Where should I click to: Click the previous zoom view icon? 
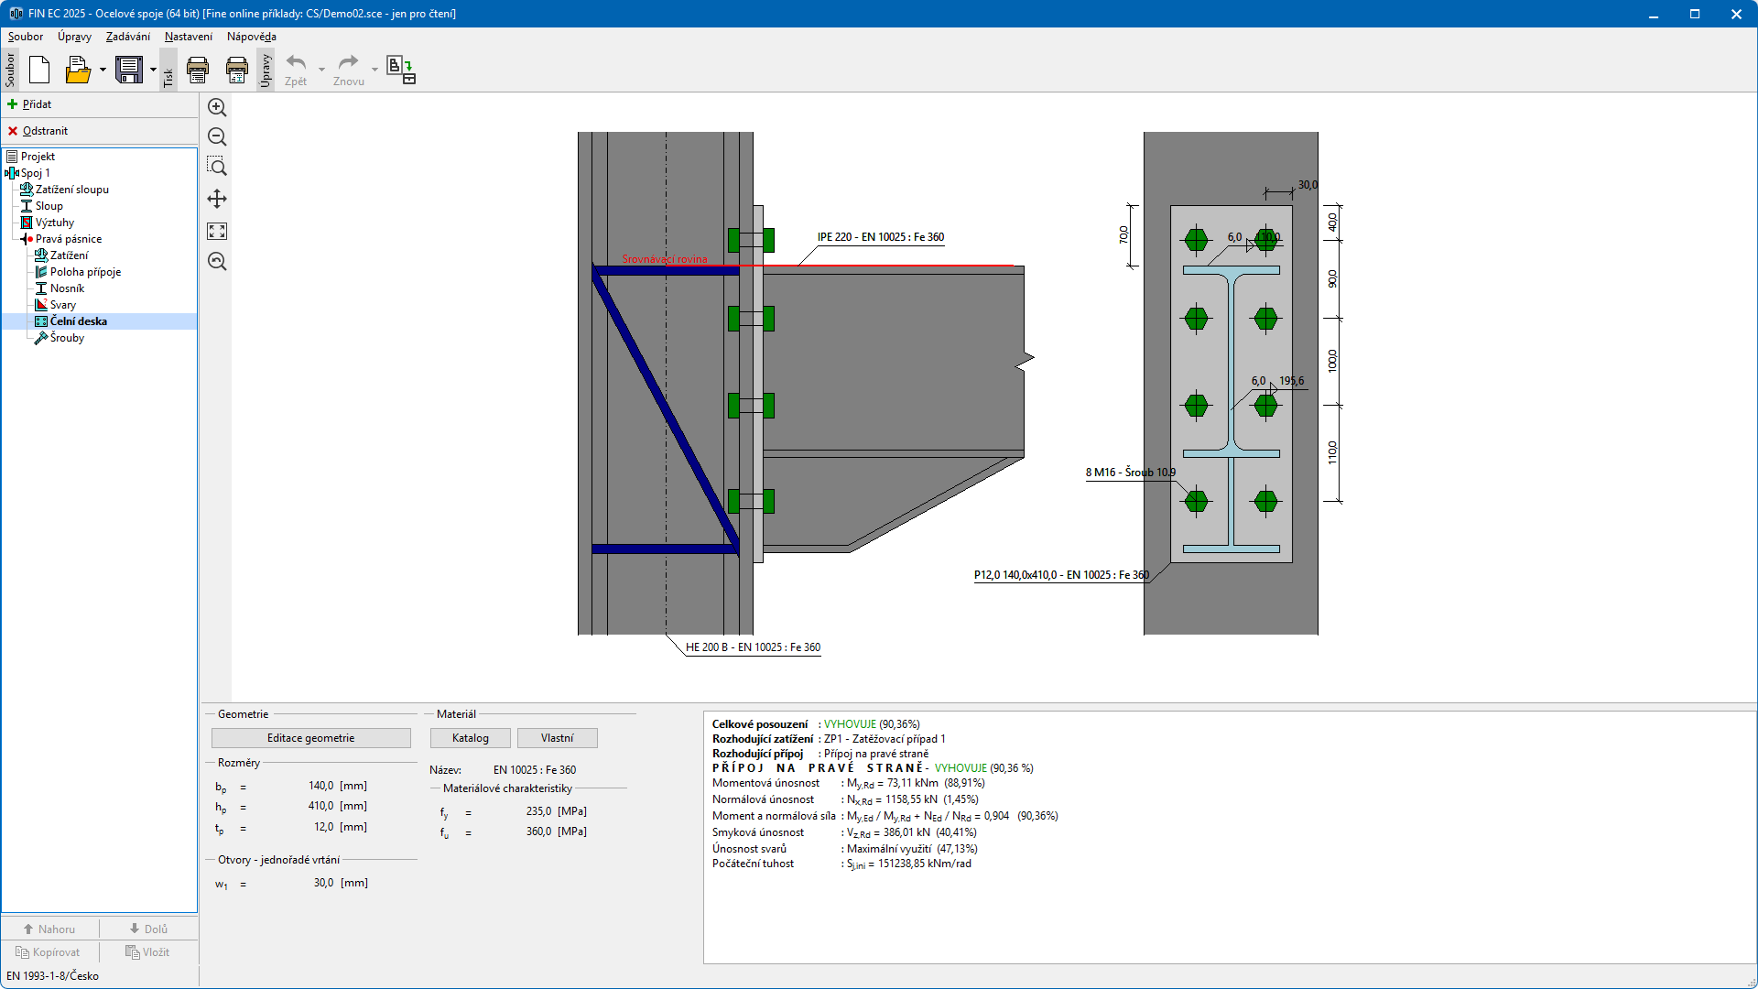click(x=217, y=261)
